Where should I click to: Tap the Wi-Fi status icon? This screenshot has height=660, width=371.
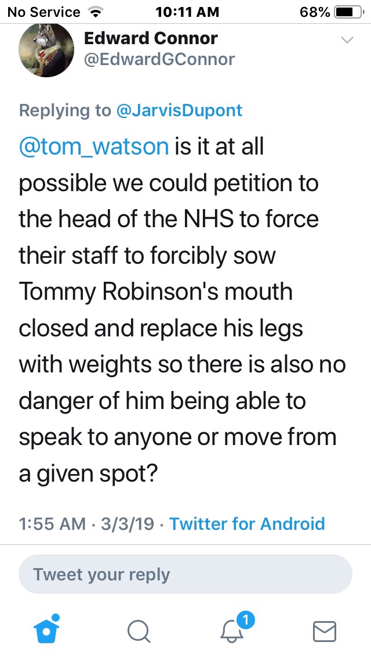point(93,12)
